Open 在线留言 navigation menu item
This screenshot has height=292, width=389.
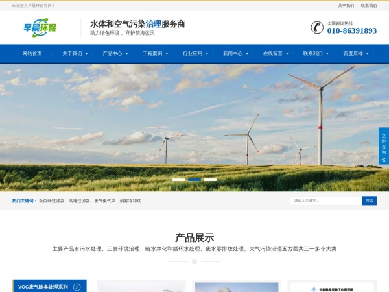[x=273, y=53]
